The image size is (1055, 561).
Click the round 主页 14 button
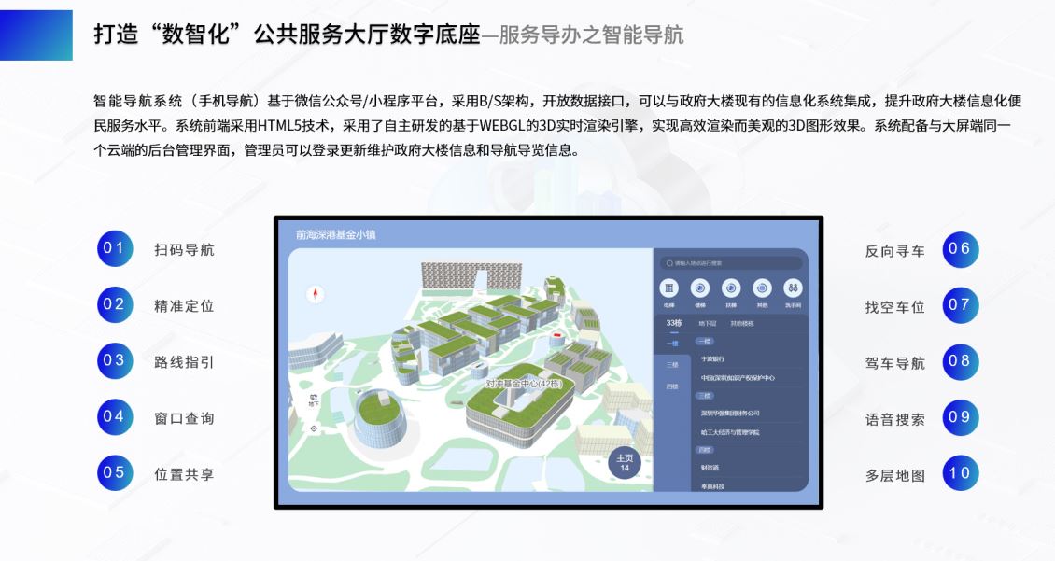(625, 462)
